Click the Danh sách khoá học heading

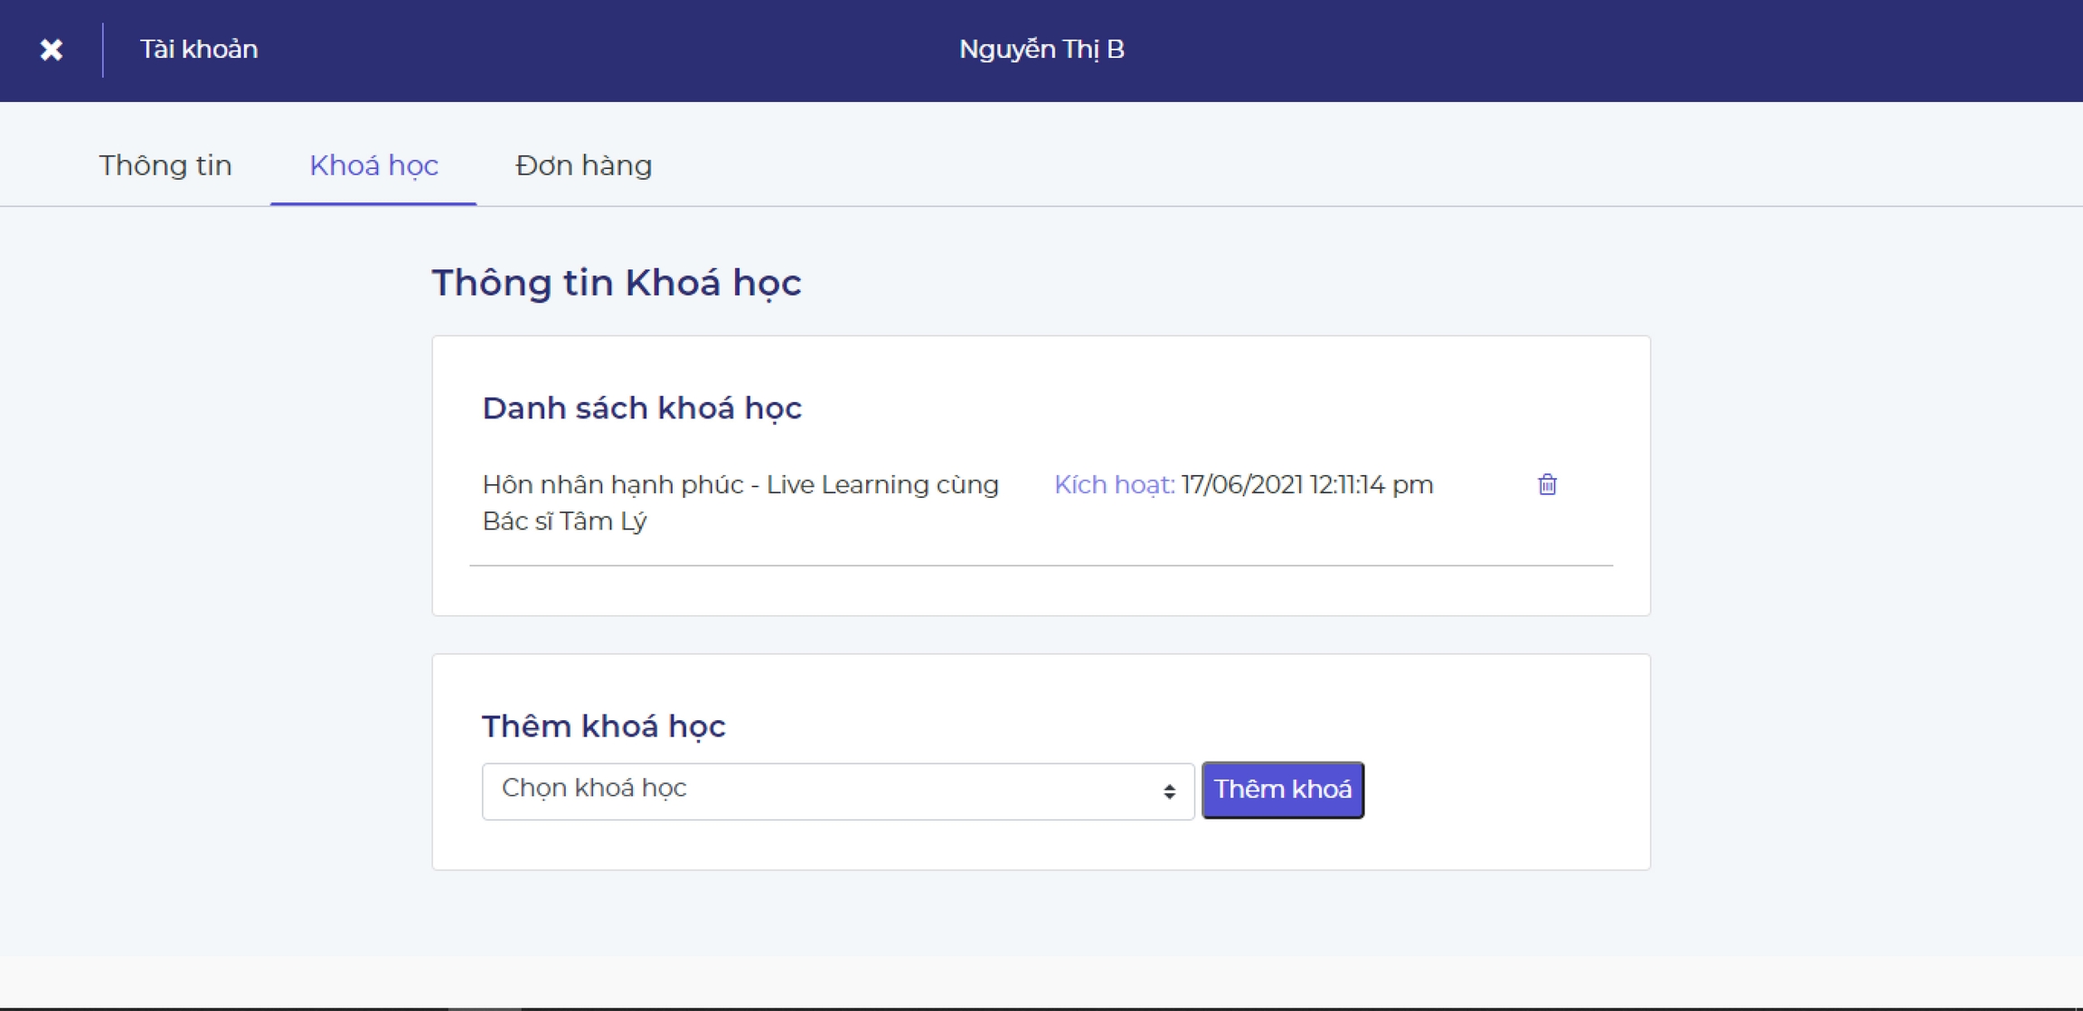[x=642, y=408]
